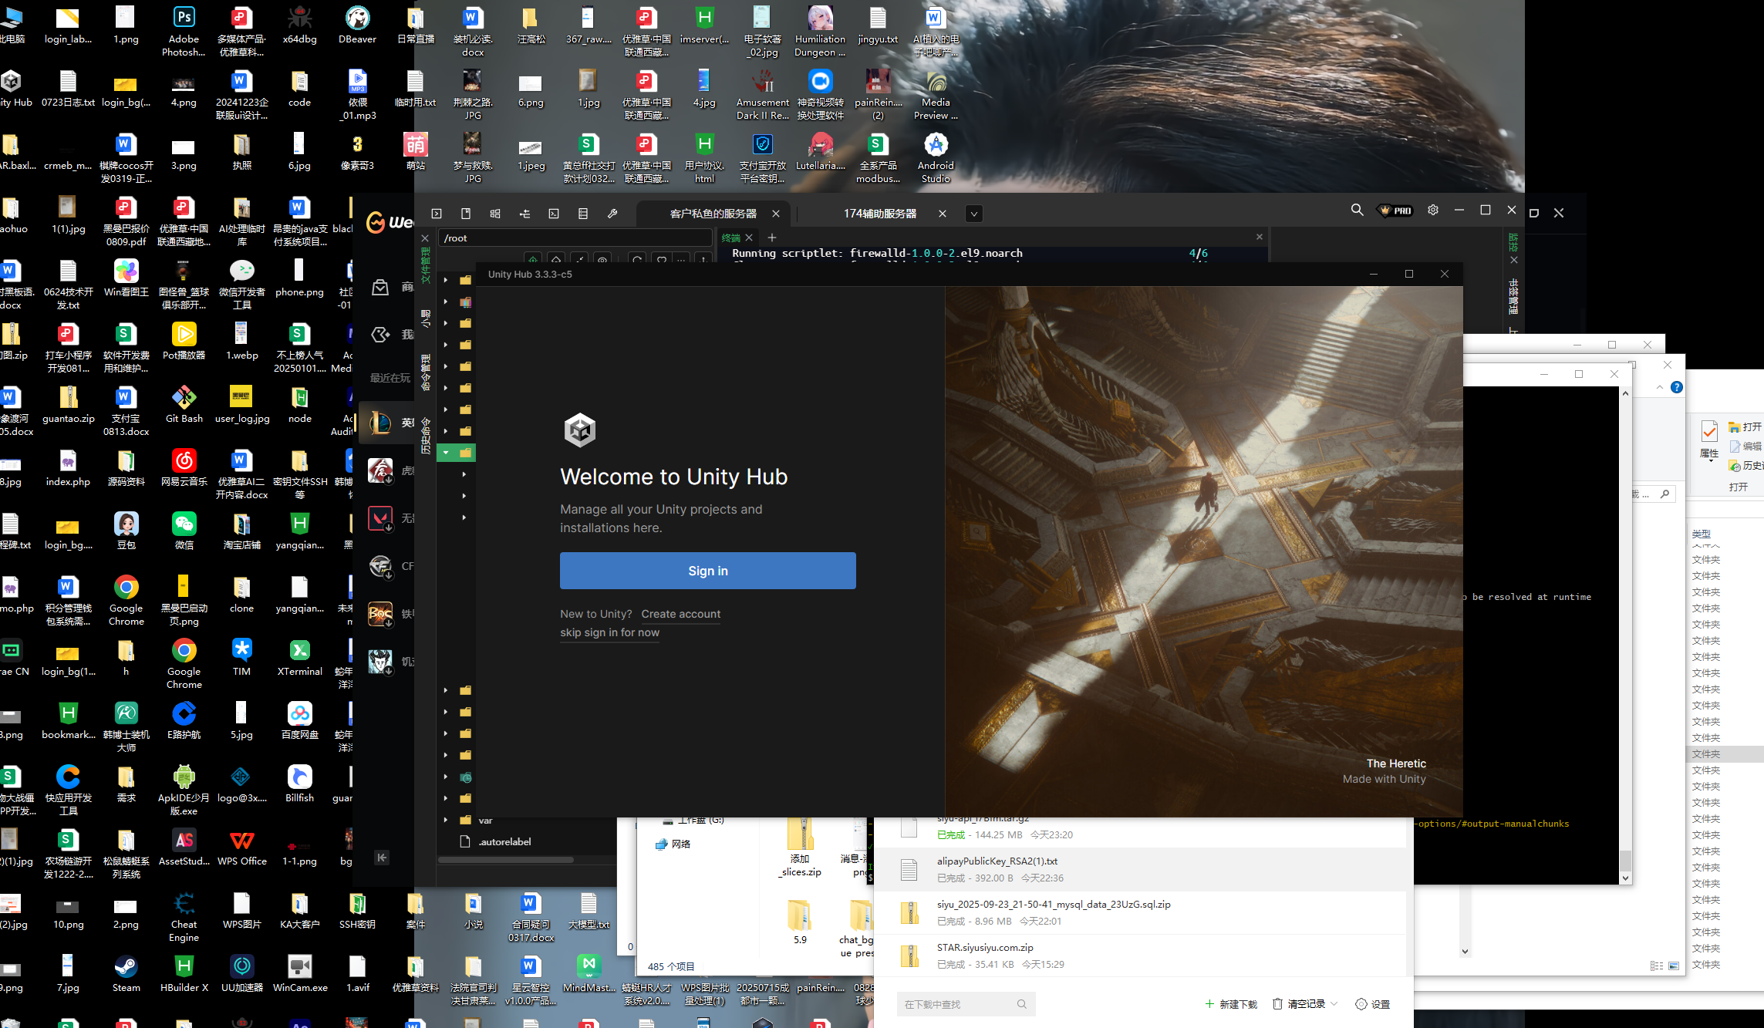Screen dimensions: 1764x1028
Task: Expand the colorful-icon folder in file tree
Action: point(445,302)
